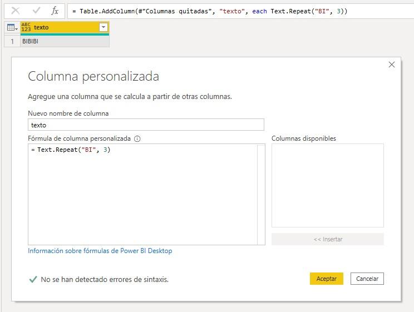
Task: Close the Columna personalizada dialog
Action: pyautogui.click(x=391, y=65)
